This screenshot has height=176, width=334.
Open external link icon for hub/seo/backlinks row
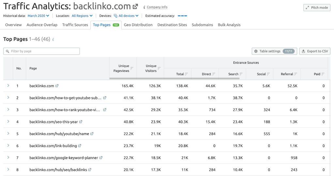[x=90, y=169]
